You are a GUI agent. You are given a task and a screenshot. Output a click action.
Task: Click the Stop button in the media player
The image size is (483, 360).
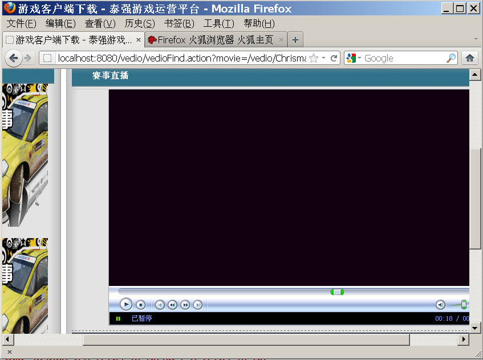coord(141,305)
